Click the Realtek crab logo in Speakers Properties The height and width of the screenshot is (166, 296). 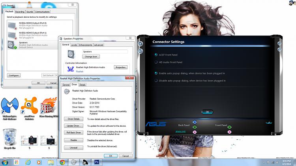[x=71, y=69]
